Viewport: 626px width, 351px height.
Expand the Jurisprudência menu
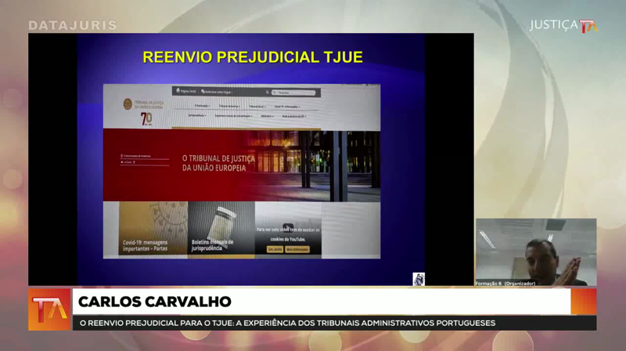tap(197, 115)
